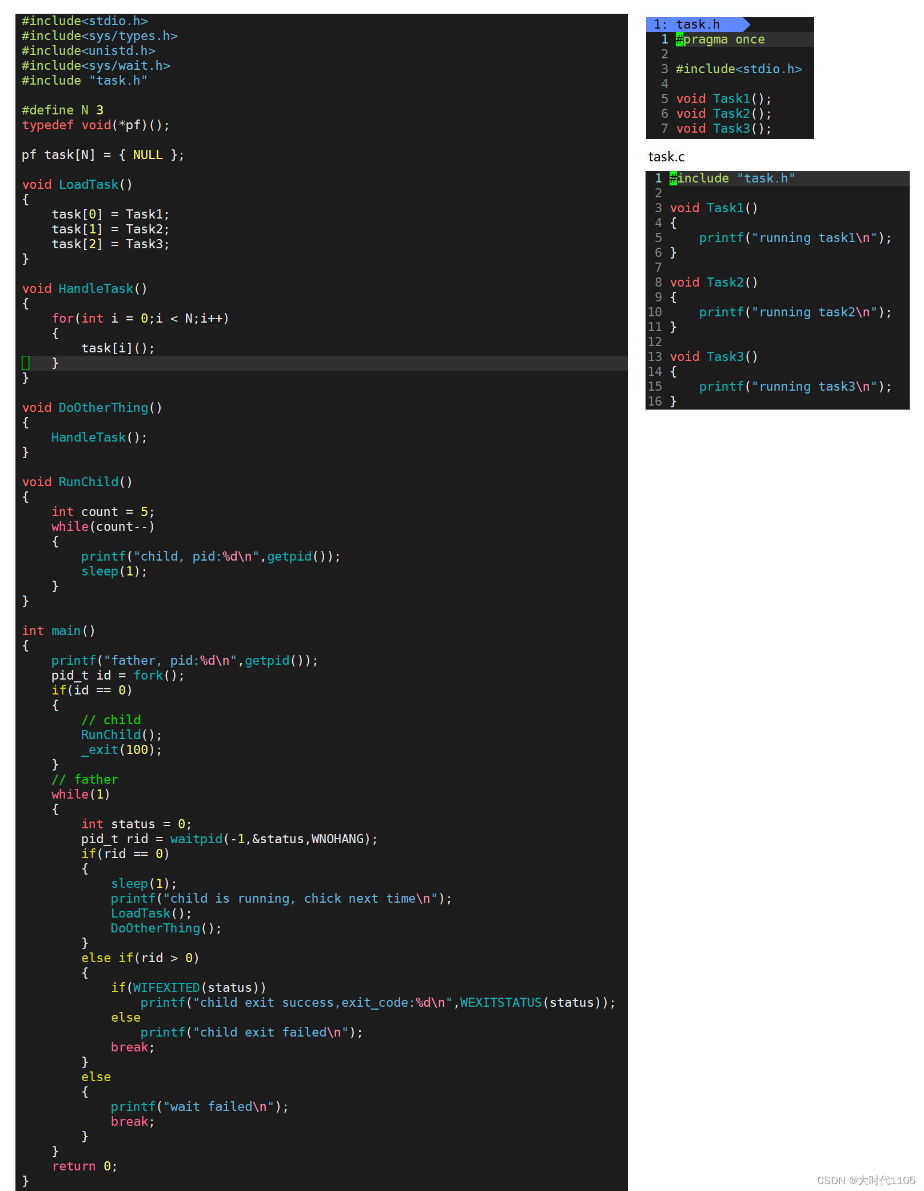924x1191 pixels.
Task: Click line number 10 in task.c gutter
Action: click(655, 312)
